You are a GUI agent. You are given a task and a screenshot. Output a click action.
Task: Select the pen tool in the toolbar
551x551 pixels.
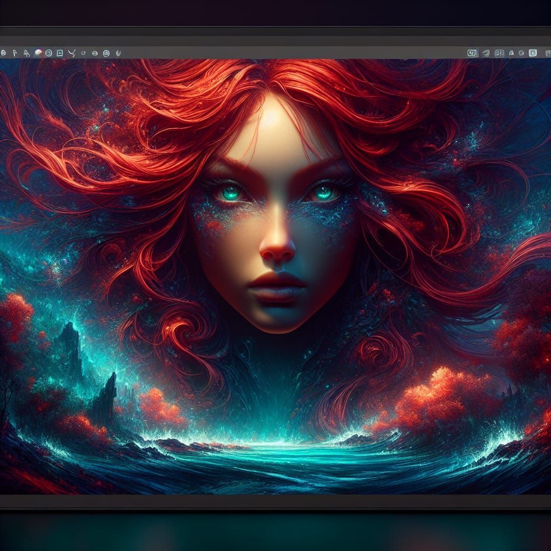click(x=15, y=52)
